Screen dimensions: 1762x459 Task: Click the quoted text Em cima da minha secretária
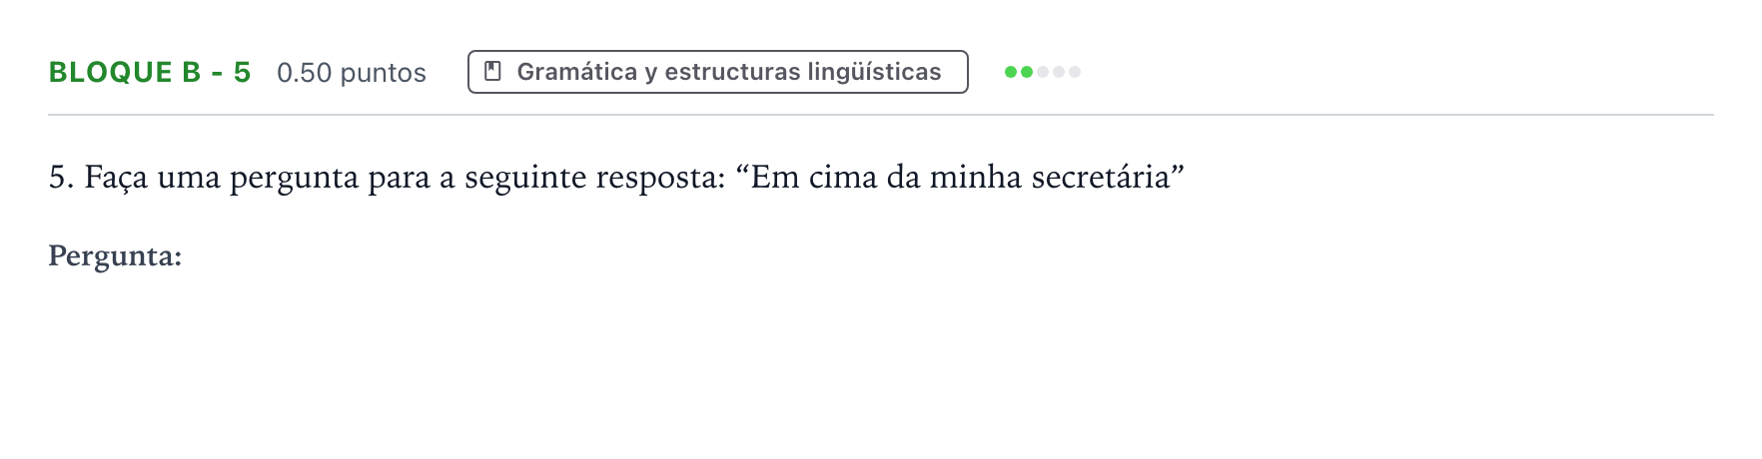(959, 178)
